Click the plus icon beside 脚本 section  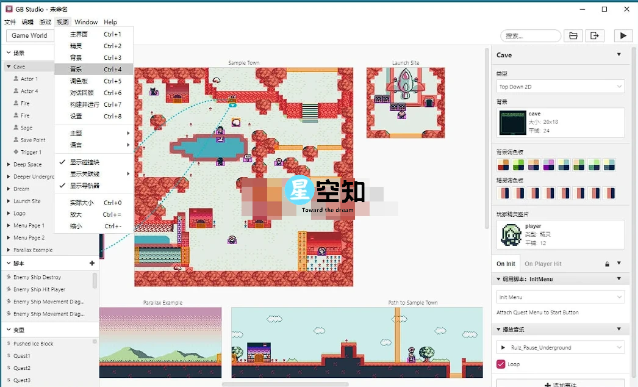pos(92,264)
